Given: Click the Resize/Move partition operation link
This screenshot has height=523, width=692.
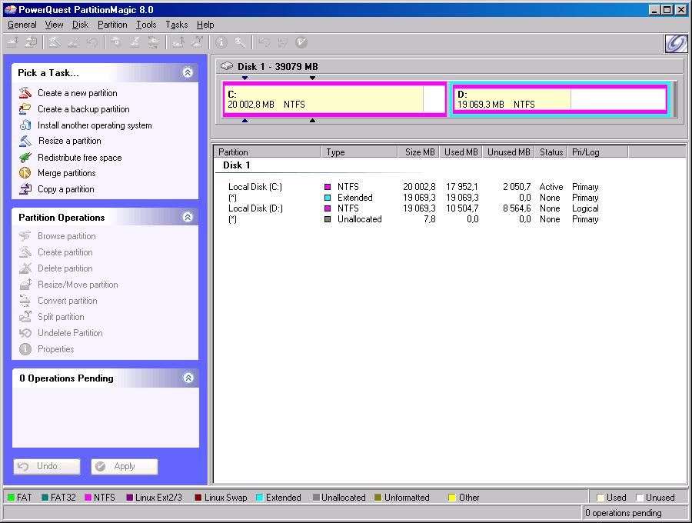Looking at the screenshot, I should 78,285.
